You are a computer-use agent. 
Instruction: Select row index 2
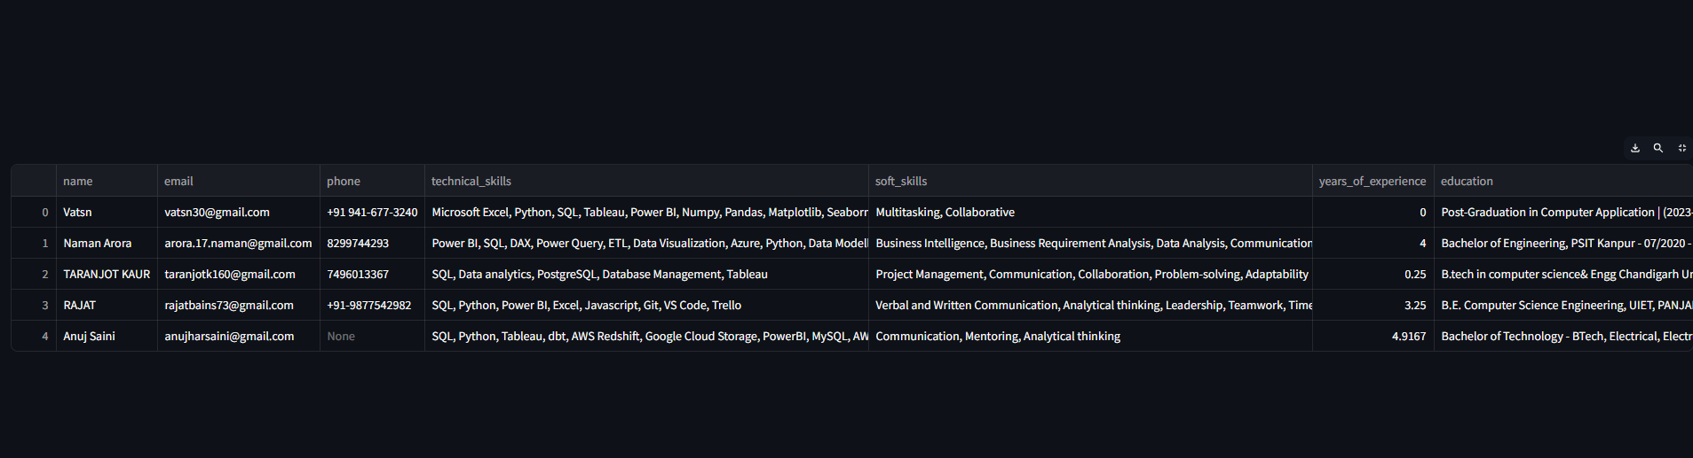coord(34,274)
